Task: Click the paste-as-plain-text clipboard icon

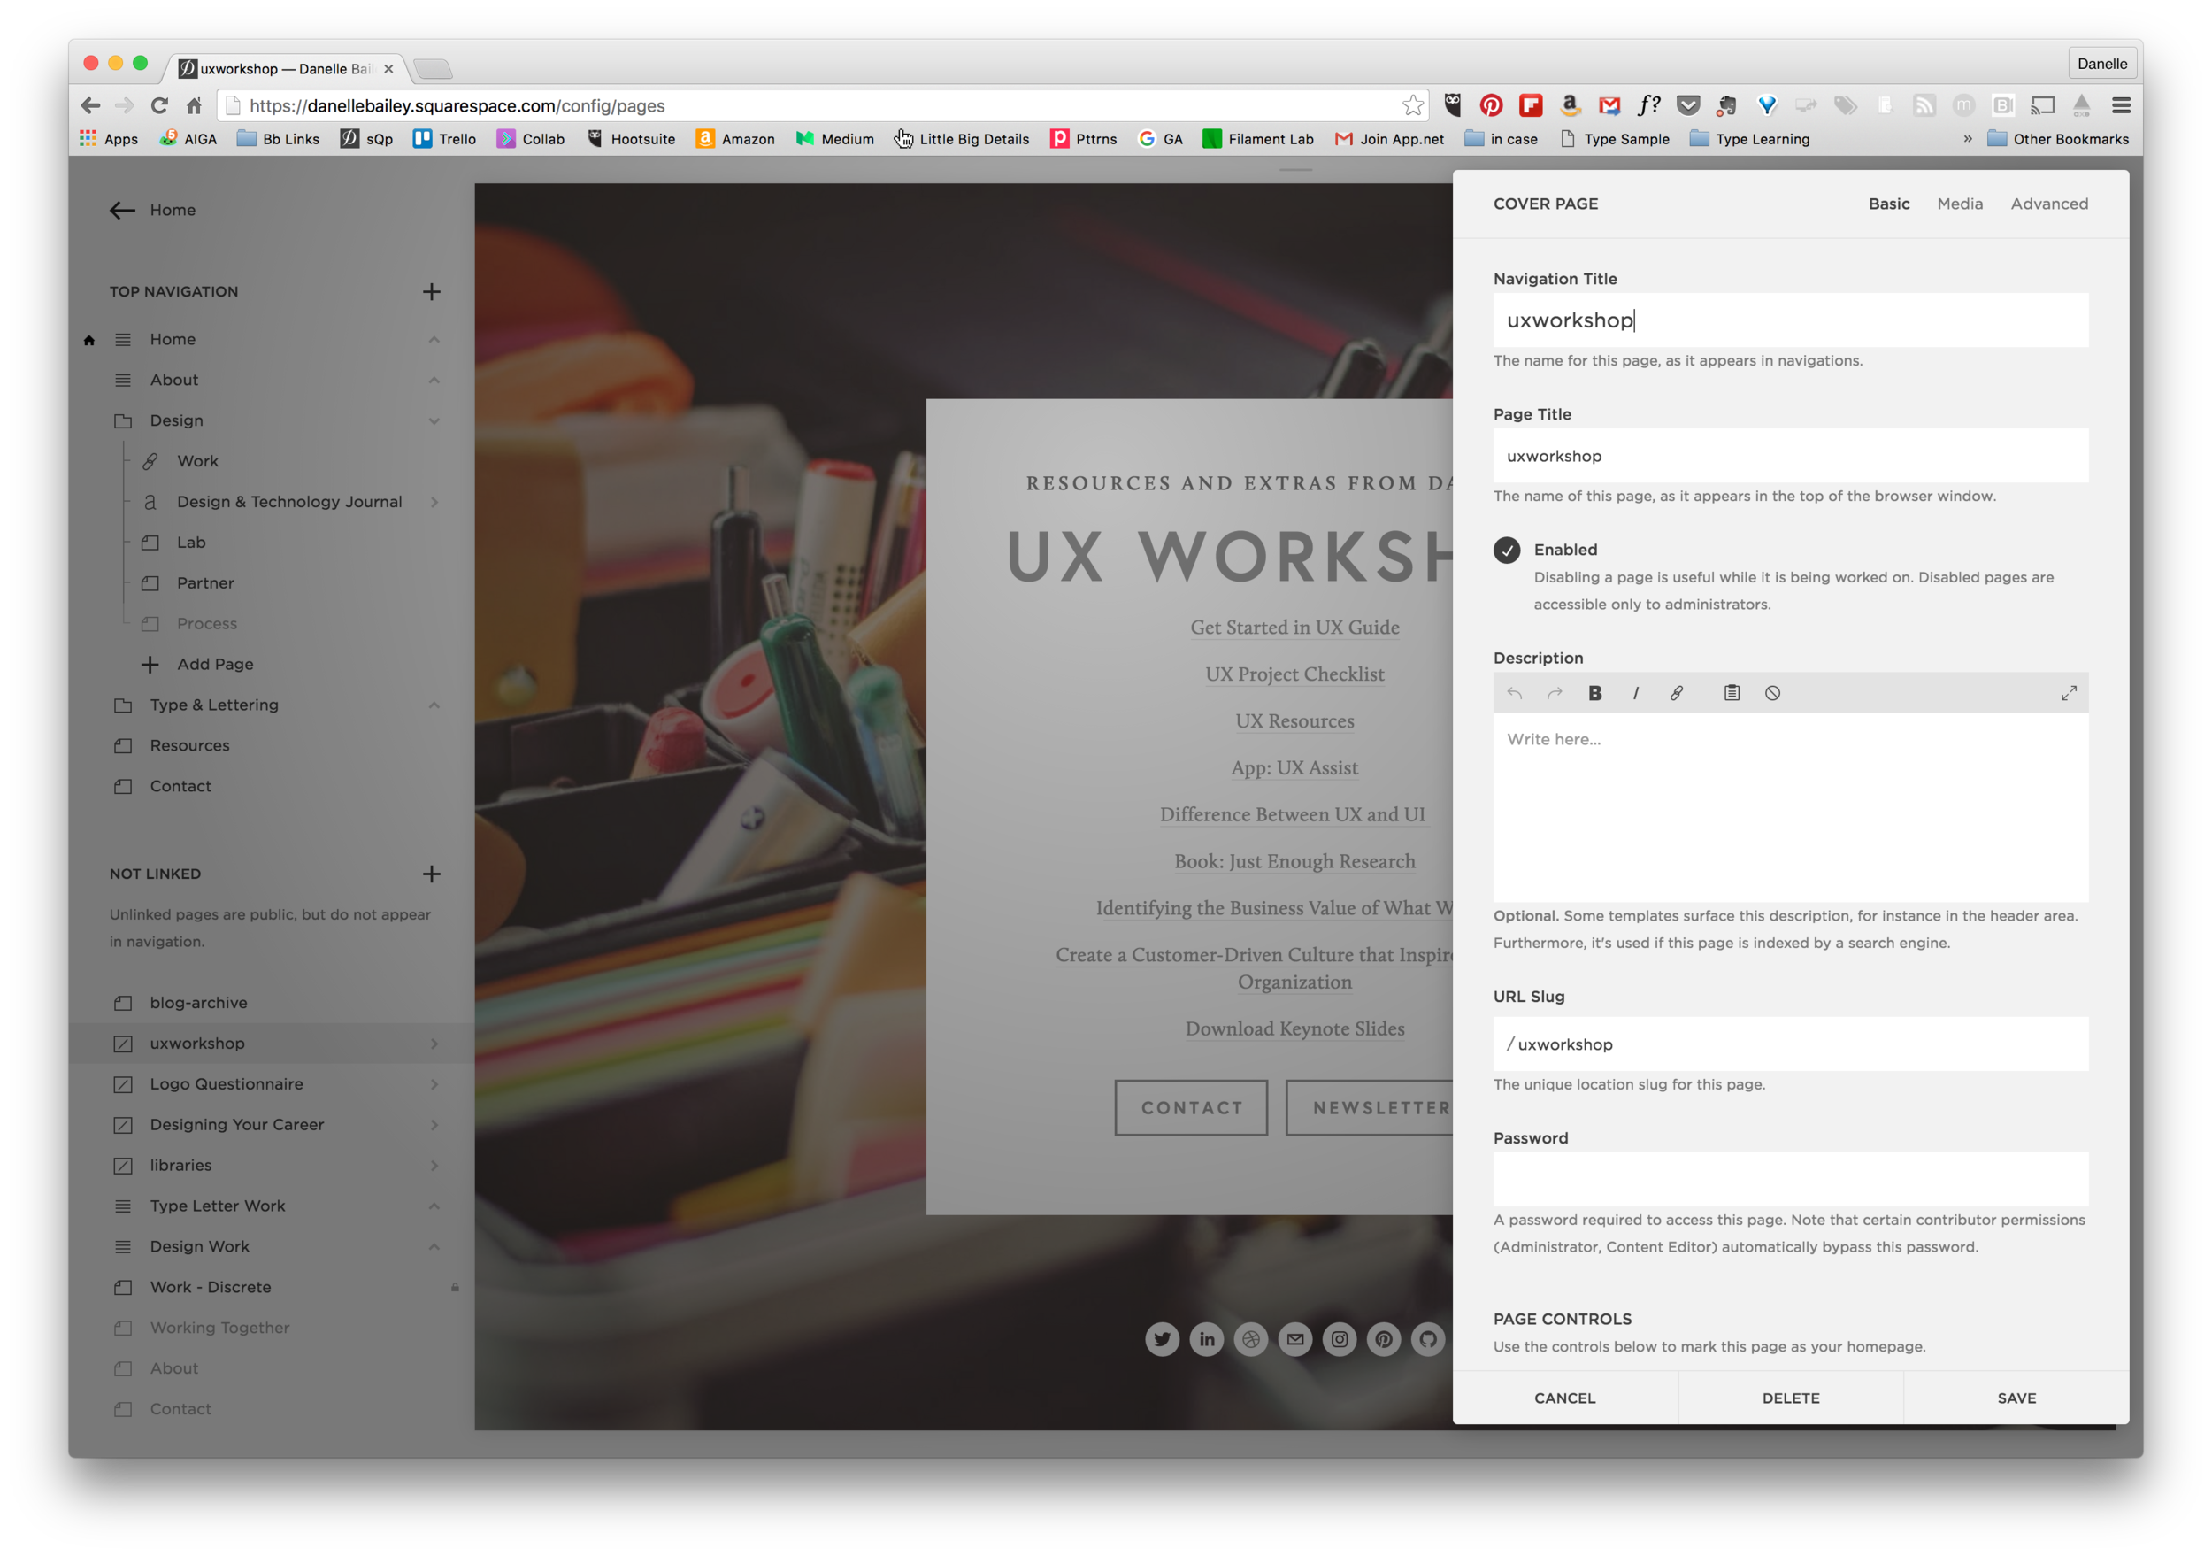Action: 1732,693
